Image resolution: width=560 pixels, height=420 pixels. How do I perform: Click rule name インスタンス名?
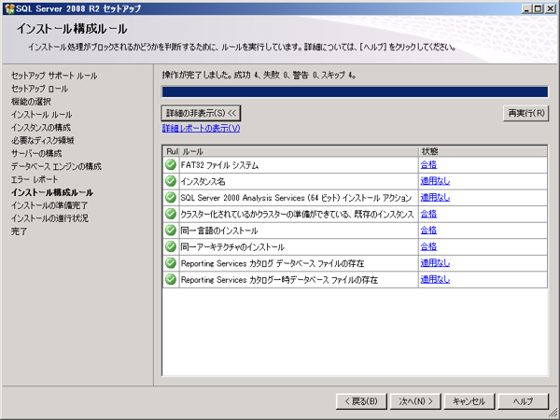coord(203,181)
